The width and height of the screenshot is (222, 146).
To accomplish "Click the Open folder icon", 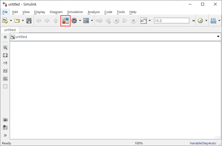I will click(17, 21).
